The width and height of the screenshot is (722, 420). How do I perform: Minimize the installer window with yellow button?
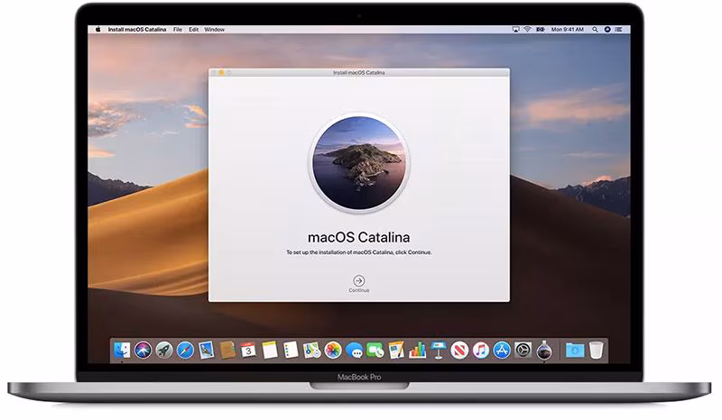tap(221, 73)
